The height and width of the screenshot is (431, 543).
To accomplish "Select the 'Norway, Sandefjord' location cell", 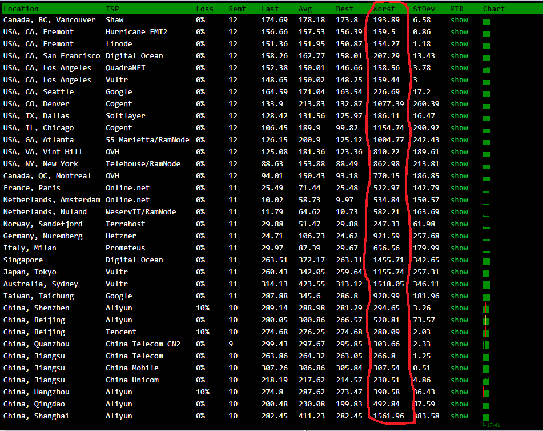I will [x=43, y=224].
